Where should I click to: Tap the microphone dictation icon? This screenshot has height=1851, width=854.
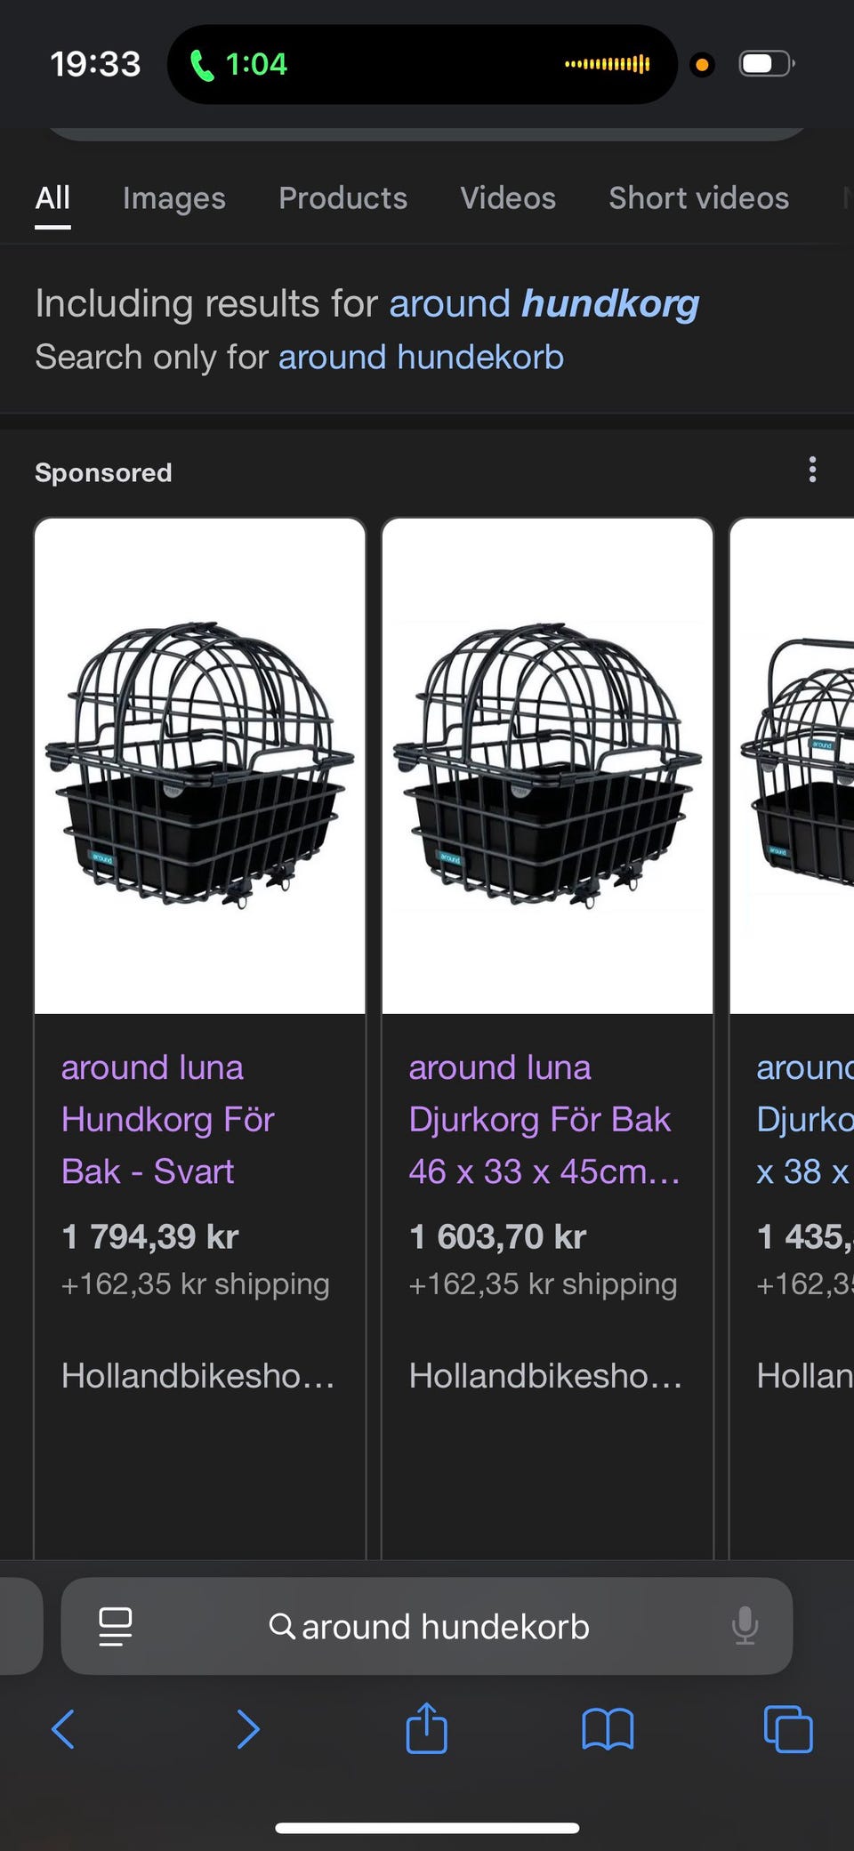(x=745, y=1626)
